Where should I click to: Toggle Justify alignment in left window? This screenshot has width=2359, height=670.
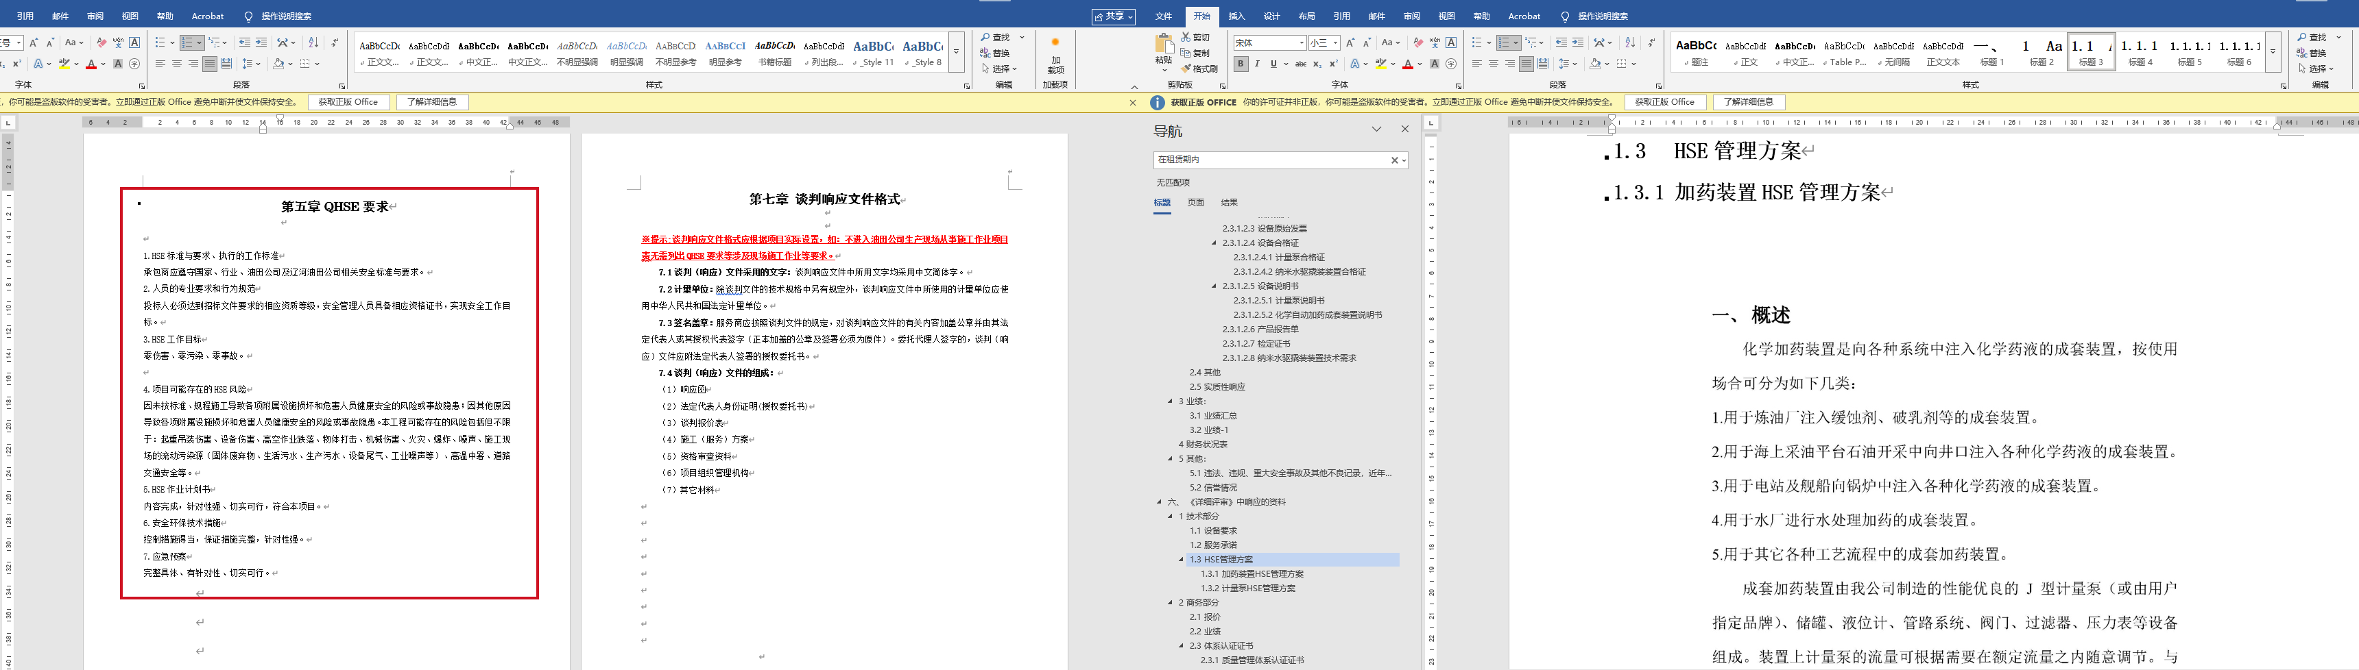coord(210,64)
